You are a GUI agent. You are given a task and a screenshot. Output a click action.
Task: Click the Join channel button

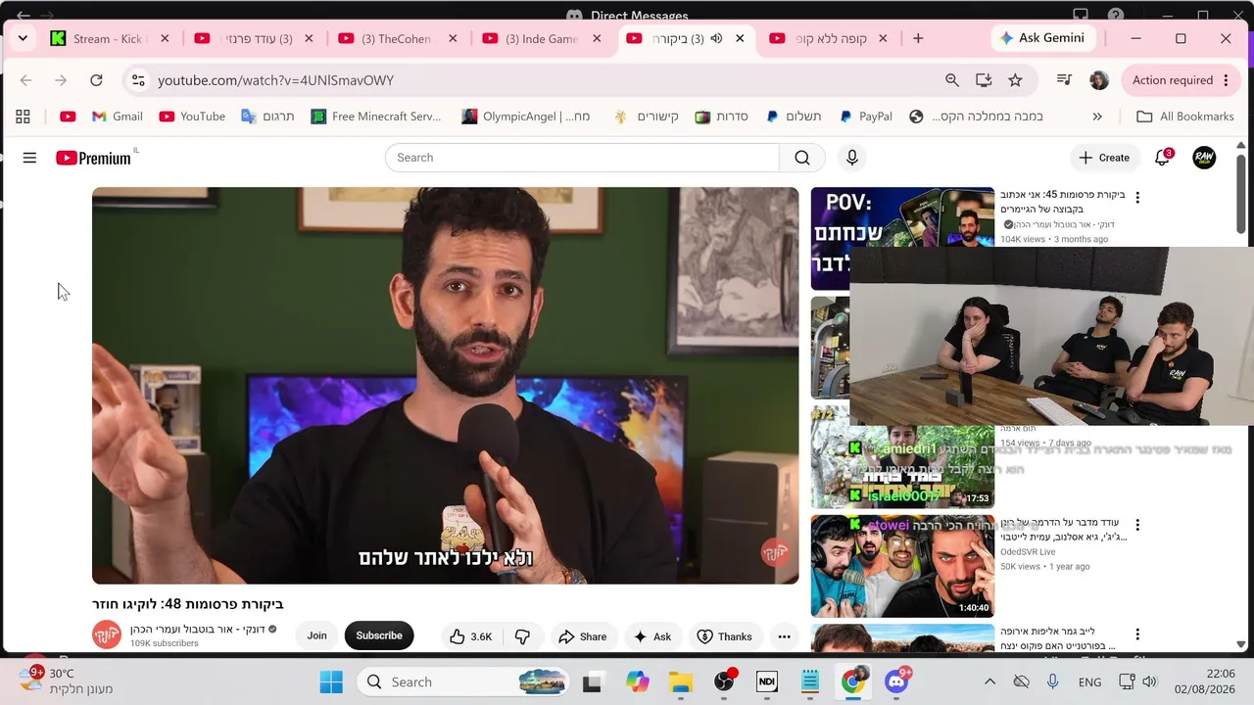[316, 635]
